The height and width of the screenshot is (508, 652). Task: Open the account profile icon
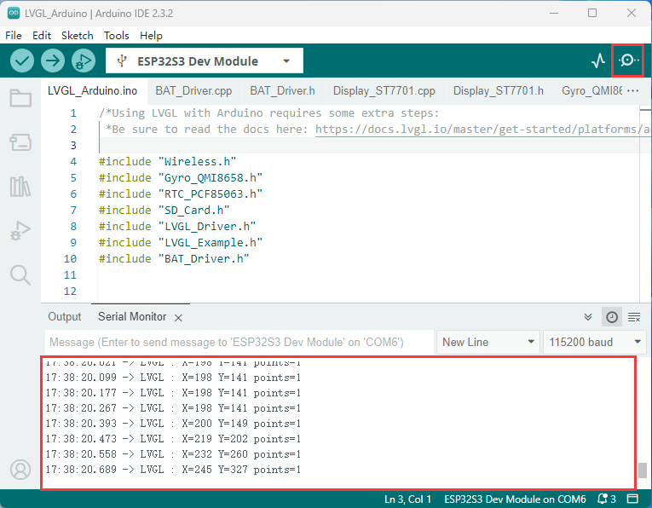point(20,470)
